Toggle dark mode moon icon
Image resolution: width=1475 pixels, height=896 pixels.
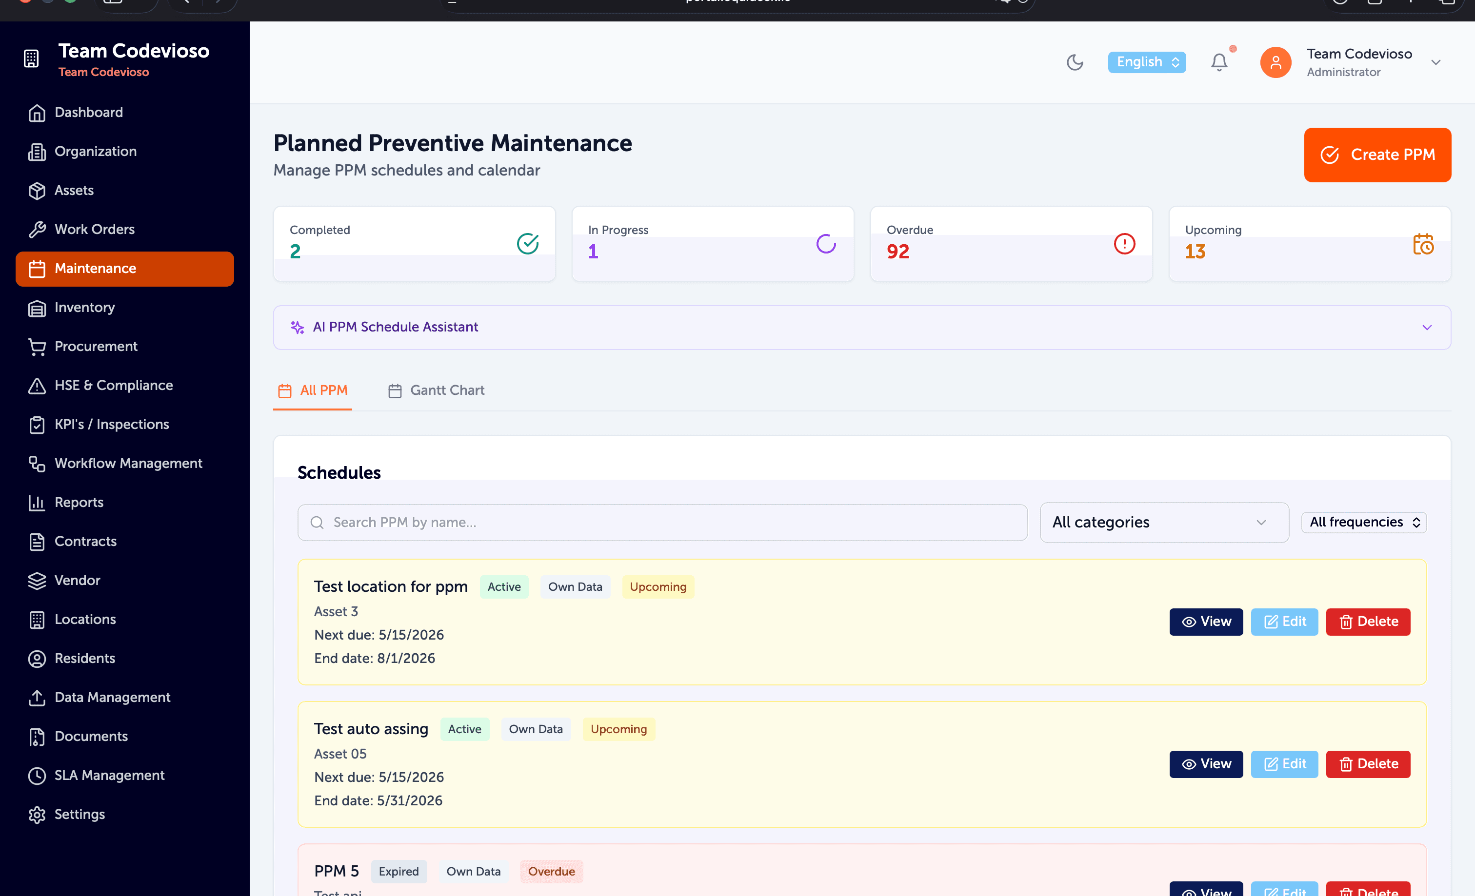pyautogui.click(x=1075, y=62)
